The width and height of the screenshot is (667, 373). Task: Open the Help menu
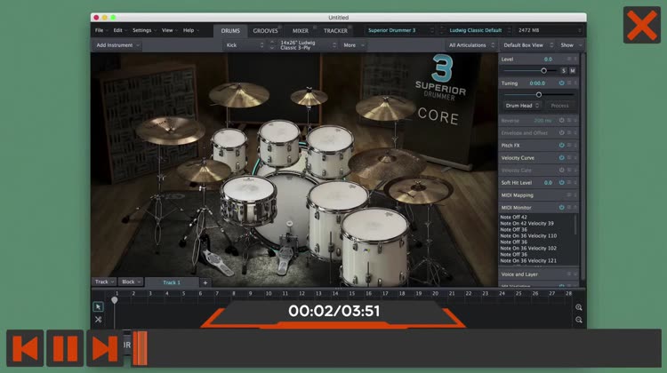(190, 30)
